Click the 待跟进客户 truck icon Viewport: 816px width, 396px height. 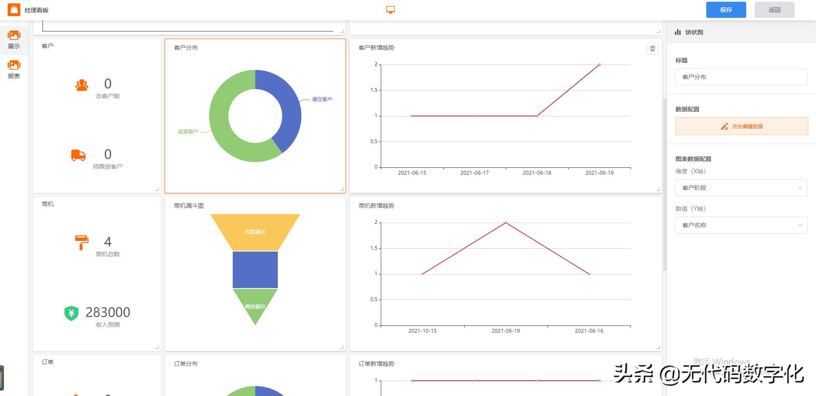pyautogui.click(x=78, y=156)
